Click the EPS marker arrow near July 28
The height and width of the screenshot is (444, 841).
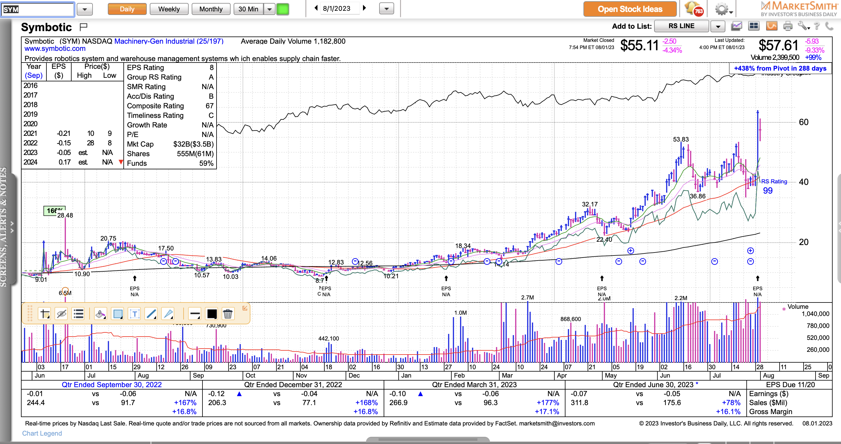pyautogui.click(x=757, y=278)
